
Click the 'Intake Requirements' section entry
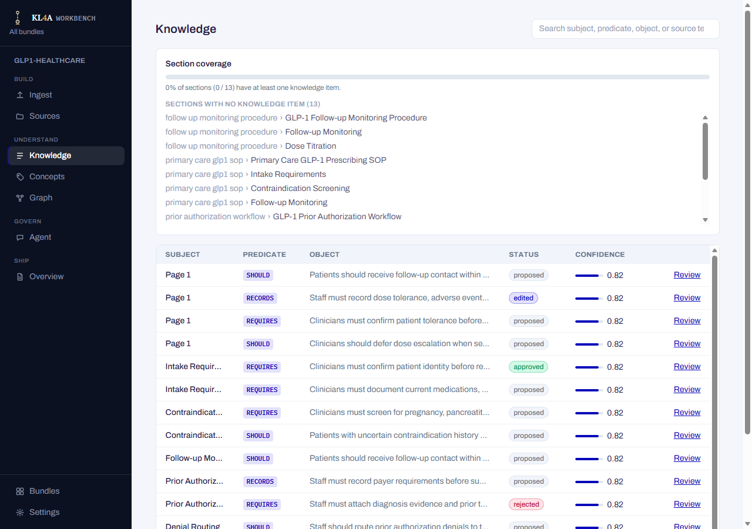288,174
